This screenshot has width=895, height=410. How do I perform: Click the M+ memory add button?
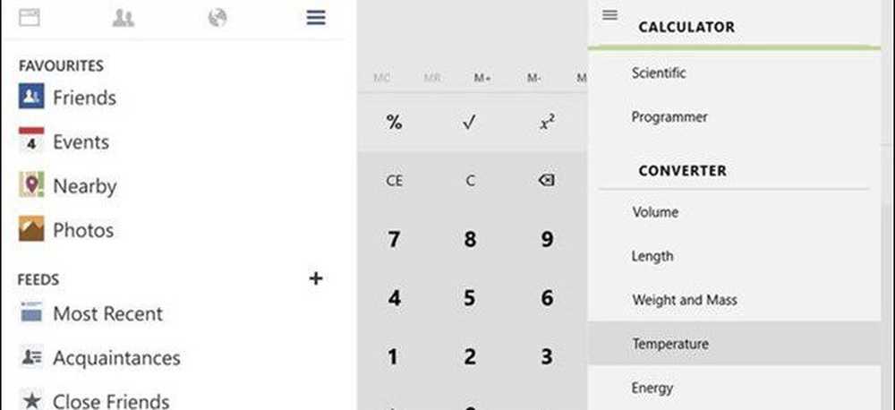(482, 78)
